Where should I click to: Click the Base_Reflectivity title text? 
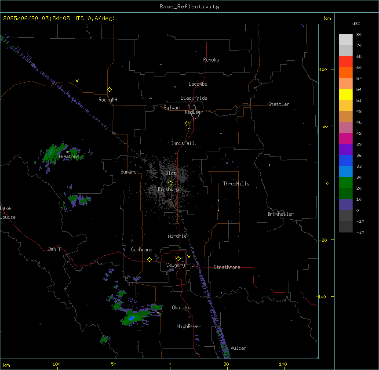click(189, 7)
